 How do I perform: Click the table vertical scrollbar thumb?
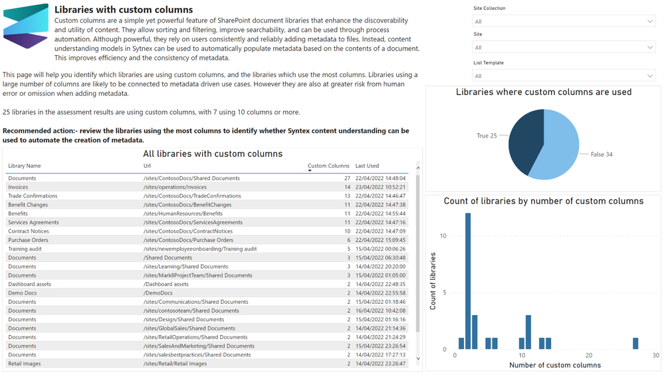point(418,253)
